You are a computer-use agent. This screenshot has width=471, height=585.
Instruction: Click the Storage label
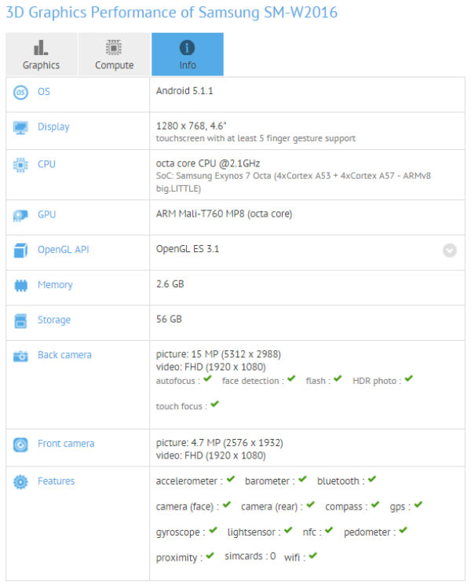pos(54,320)
